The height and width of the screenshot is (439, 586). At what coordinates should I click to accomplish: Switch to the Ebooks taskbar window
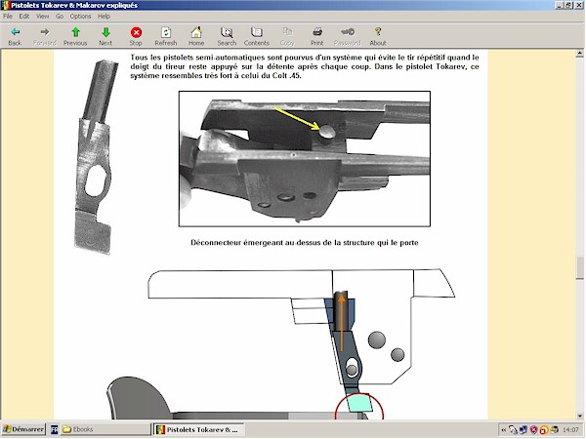point(105,429)
